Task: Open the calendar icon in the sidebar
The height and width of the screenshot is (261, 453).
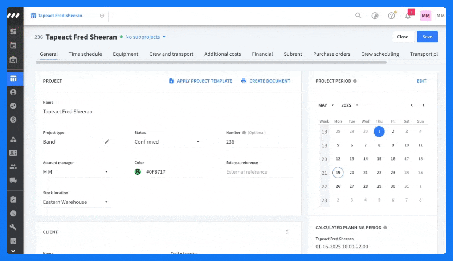Action: 13,45
